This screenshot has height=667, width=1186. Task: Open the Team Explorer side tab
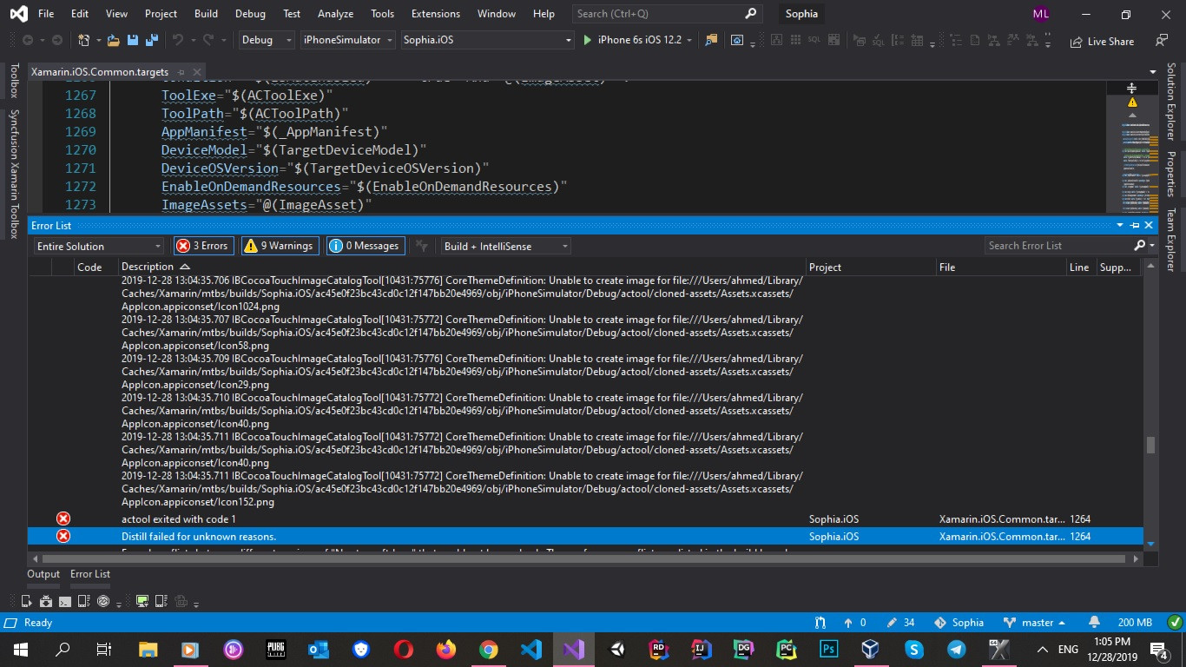click(x=1171, y=240)
